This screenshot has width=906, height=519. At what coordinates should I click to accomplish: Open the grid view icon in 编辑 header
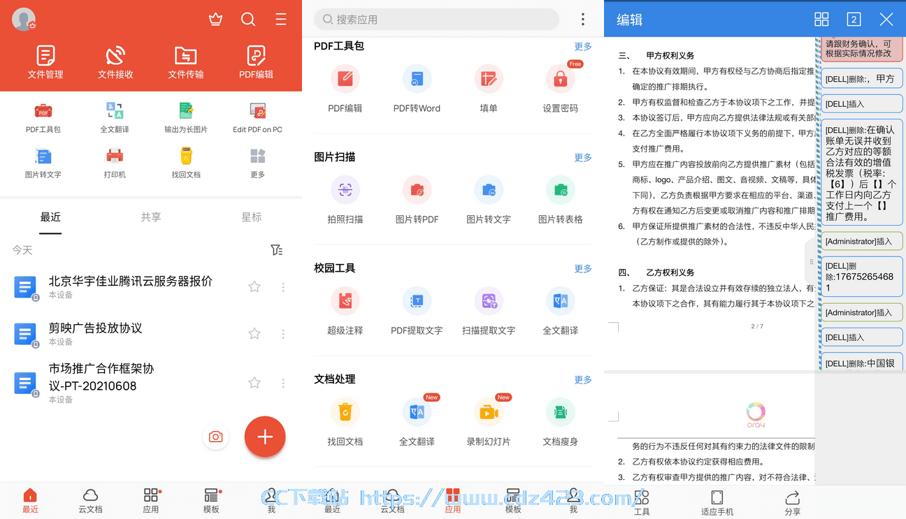tap(821, 20)
